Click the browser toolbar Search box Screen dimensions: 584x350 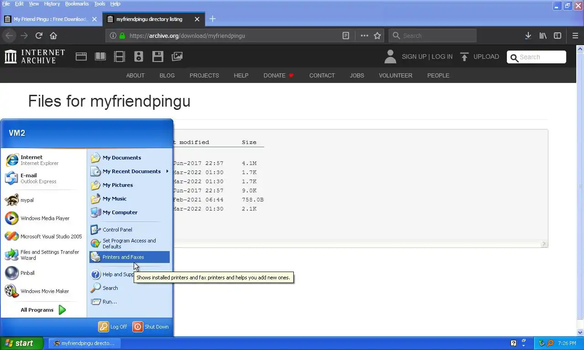433,36
